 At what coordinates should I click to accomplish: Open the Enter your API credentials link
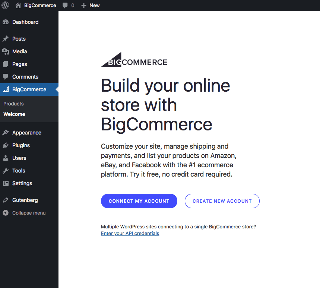tap(130, 233)
